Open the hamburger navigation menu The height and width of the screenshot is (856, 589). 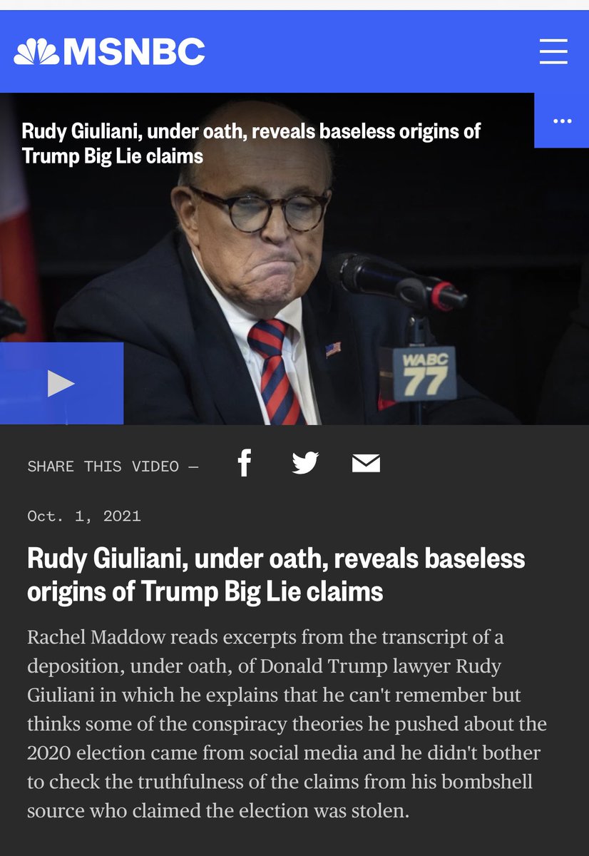tap(553, 51)
